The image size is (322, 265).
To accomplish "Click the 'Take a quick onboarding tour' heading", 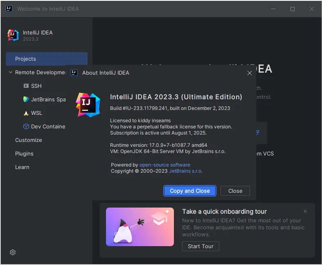I will pyautogui.click(x=225, y=211).
